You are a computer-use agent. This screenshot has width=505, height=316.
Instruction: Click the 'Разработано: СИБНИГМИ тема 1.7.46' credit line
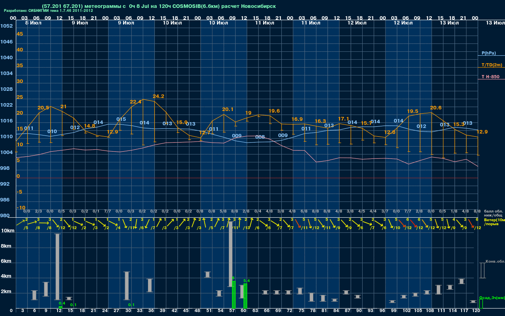pos(49,11)
